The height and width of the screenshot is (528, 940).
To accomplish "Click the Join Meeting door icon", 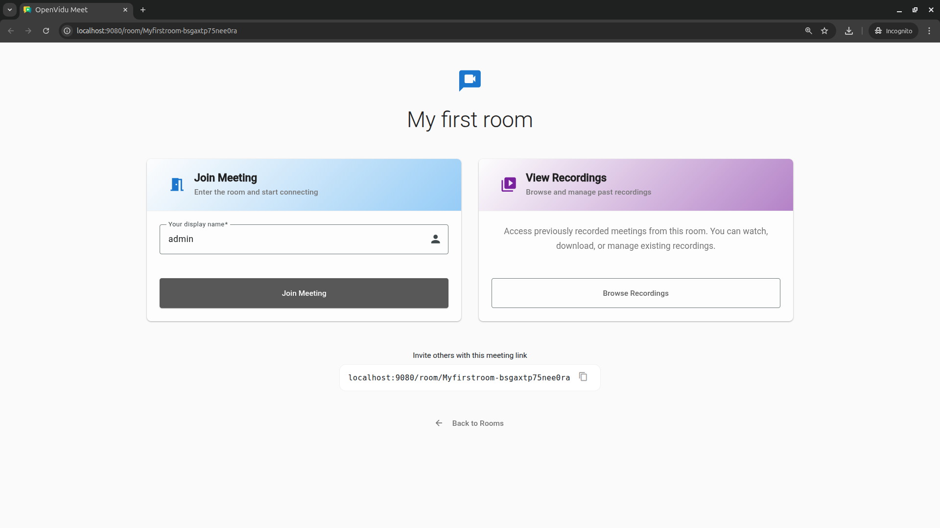I will coord(177,185).
